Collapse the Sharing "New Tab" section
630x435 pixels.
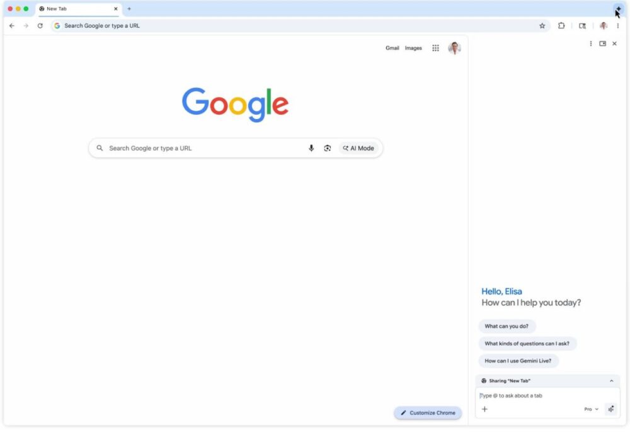(x=611, y=381)
